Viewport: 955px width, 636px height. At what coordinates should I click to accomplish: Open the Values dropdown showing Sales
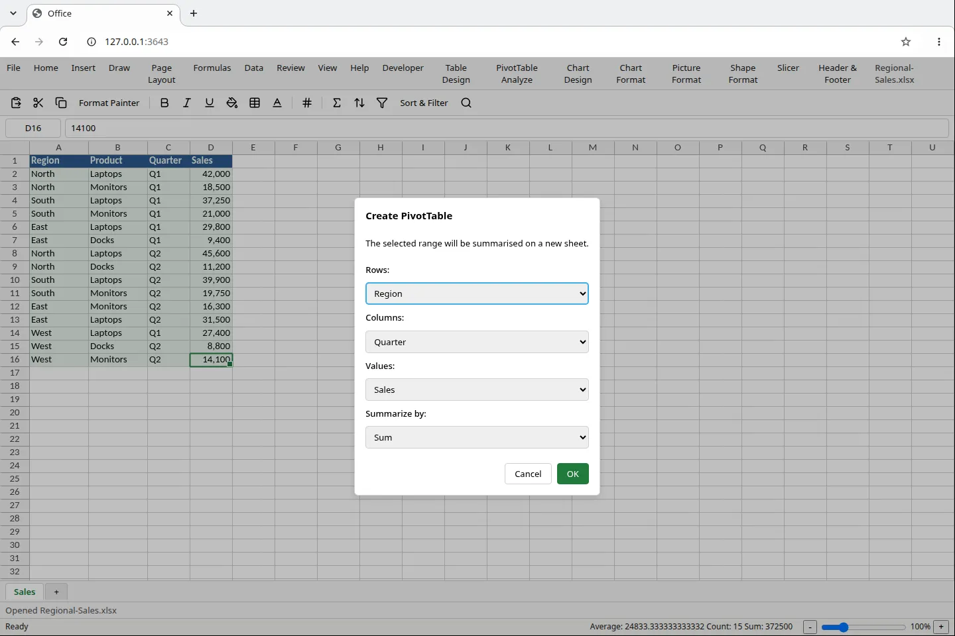tap(477, 390)
